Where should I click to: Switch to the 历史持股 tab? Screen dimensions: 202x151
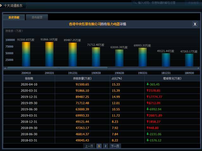pyautogui.click(x=14, y=17)
